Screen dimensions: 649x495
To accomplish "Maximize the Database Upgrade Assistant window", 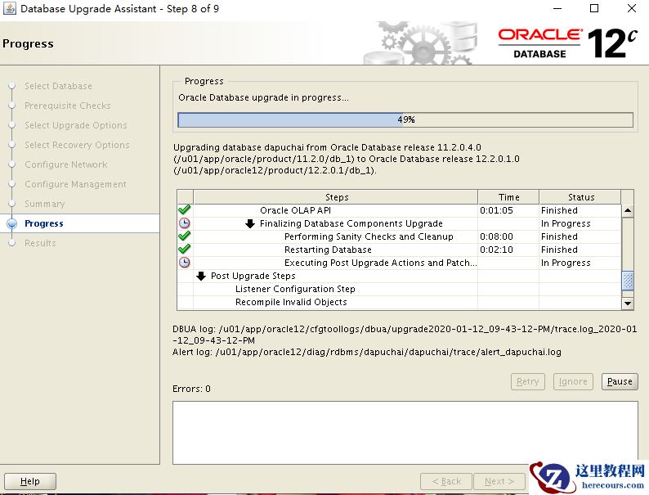I will point(594,8).
